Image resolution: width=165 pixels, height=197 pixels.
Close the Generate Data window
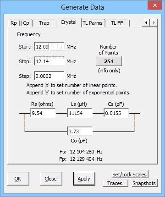[x=154, y=5]
